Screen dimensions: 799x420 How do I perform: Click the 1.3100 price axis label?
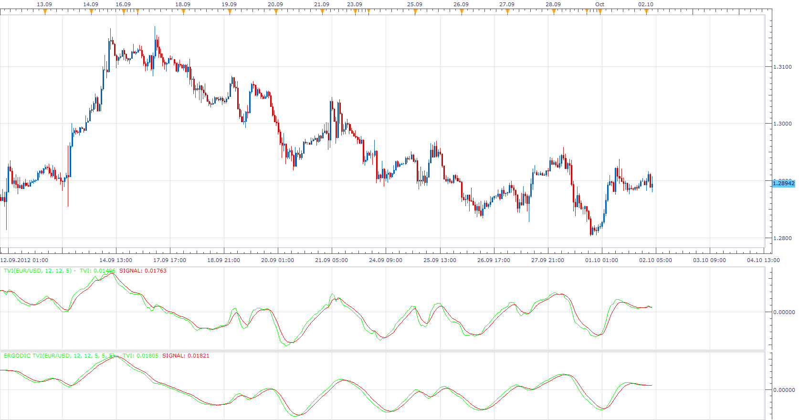[782, 67]
